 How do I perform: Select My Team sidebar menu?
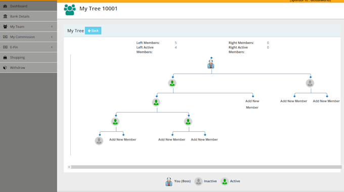point(28,26)
